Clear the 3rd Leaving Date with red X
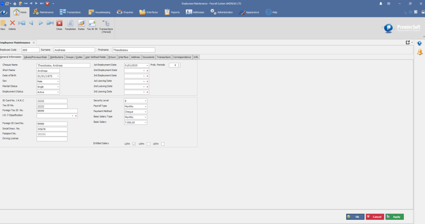Viewport: 425px width, 224px height. [x=147, y=92]
